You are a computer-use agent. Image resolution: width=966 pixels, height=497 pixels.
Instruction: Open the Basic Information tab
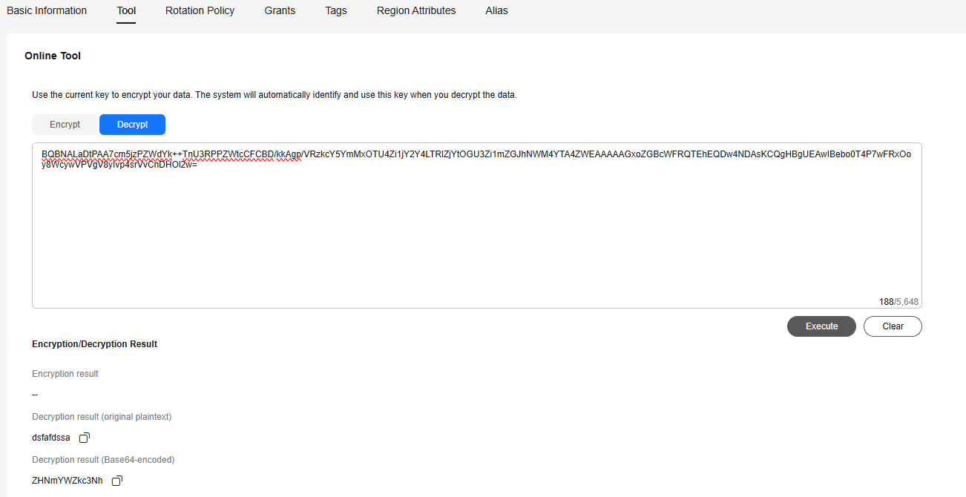[x=47, y=11]
